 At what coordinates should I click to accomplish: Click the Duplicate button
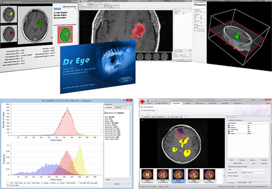pos(264,163)
